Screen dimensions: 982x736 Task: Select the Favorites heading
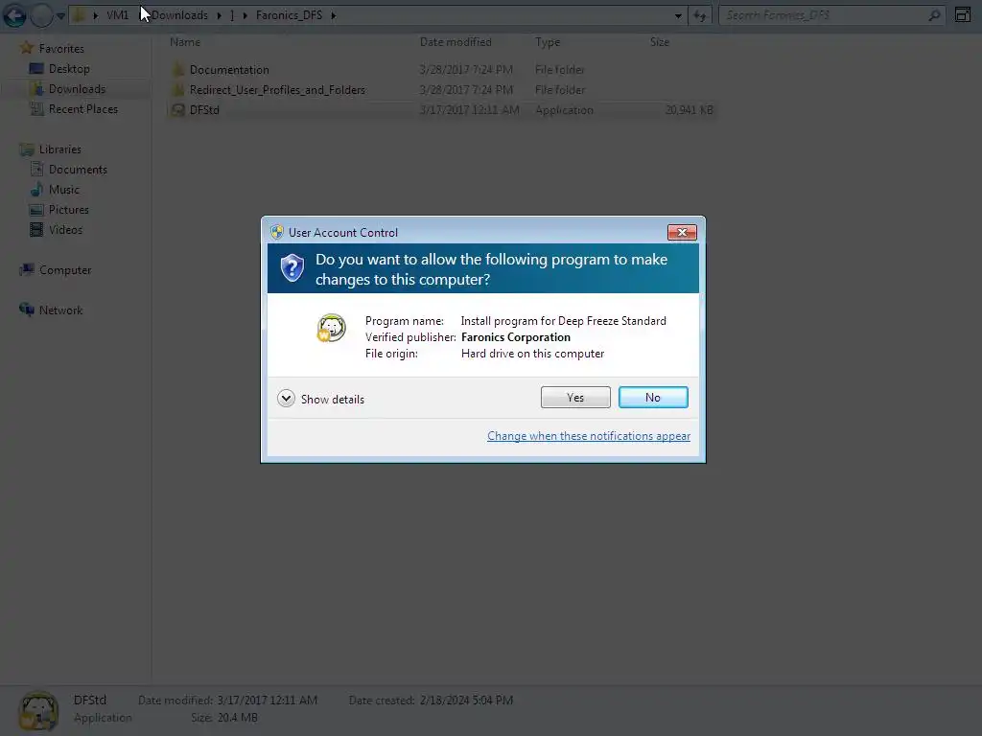[61, 48]
